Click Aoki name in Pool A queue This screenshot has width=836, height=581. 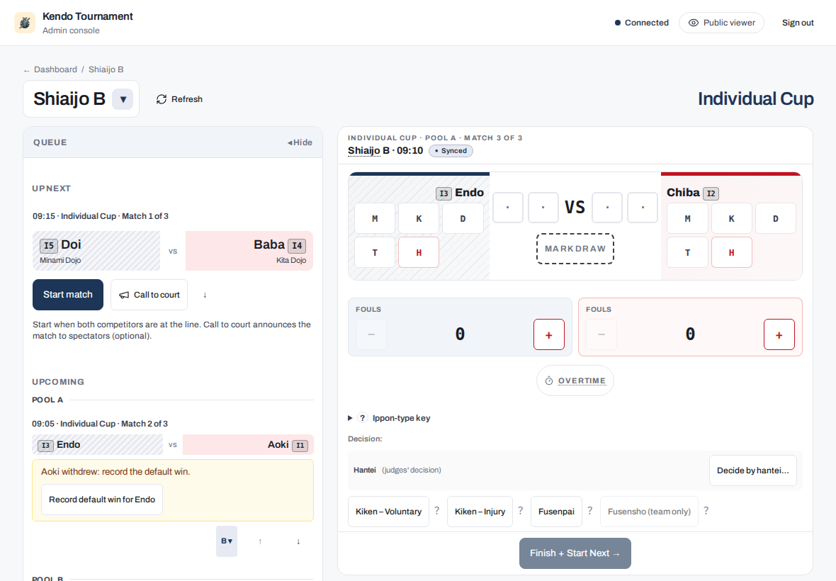278,444
